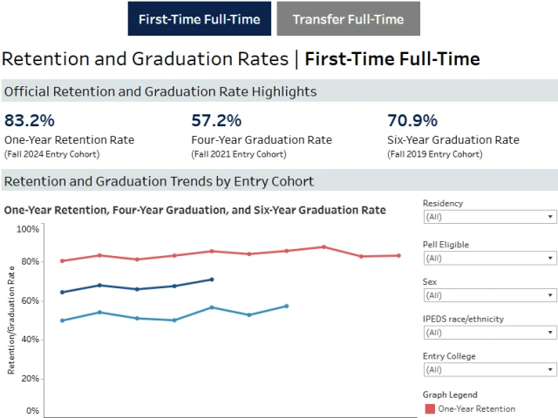Open the Residency filter dropdown
Viewport: 558px width, 418px height.
pyautogui.click(x=488, y=217)
